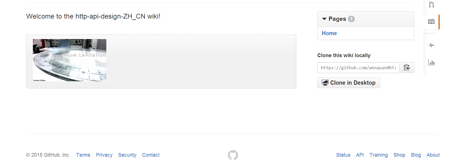Click the GitHub Octocat logo in footer
The image size is (472, 162).
[x=233, y=155]
